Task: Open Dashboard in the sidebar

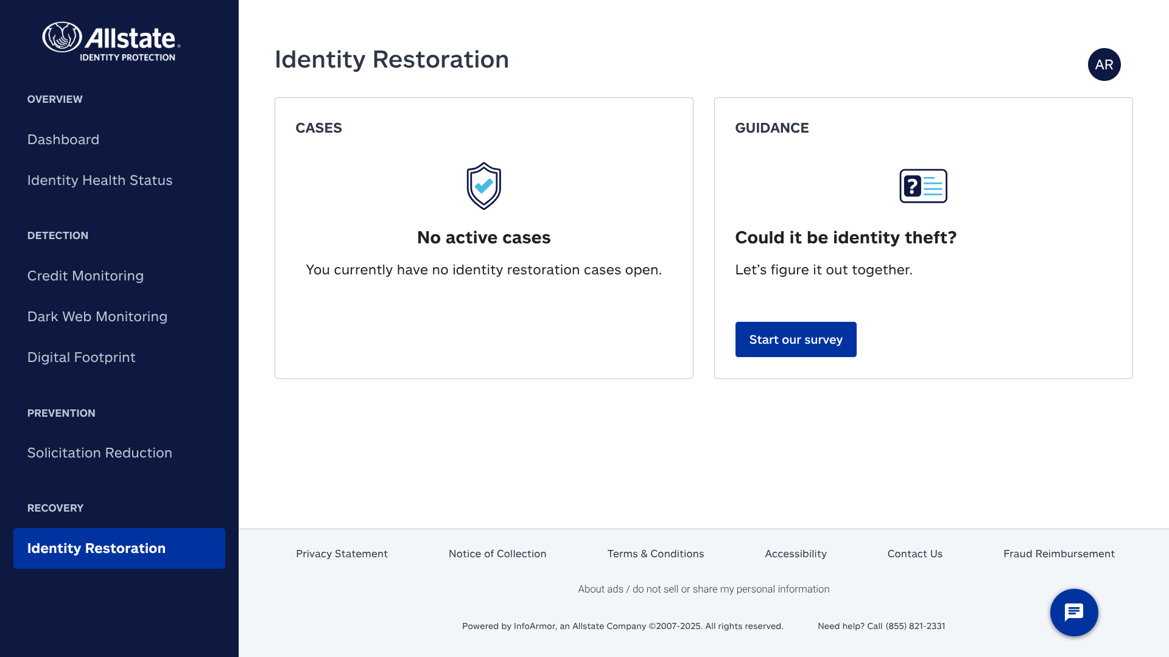Action: (63, 139)
